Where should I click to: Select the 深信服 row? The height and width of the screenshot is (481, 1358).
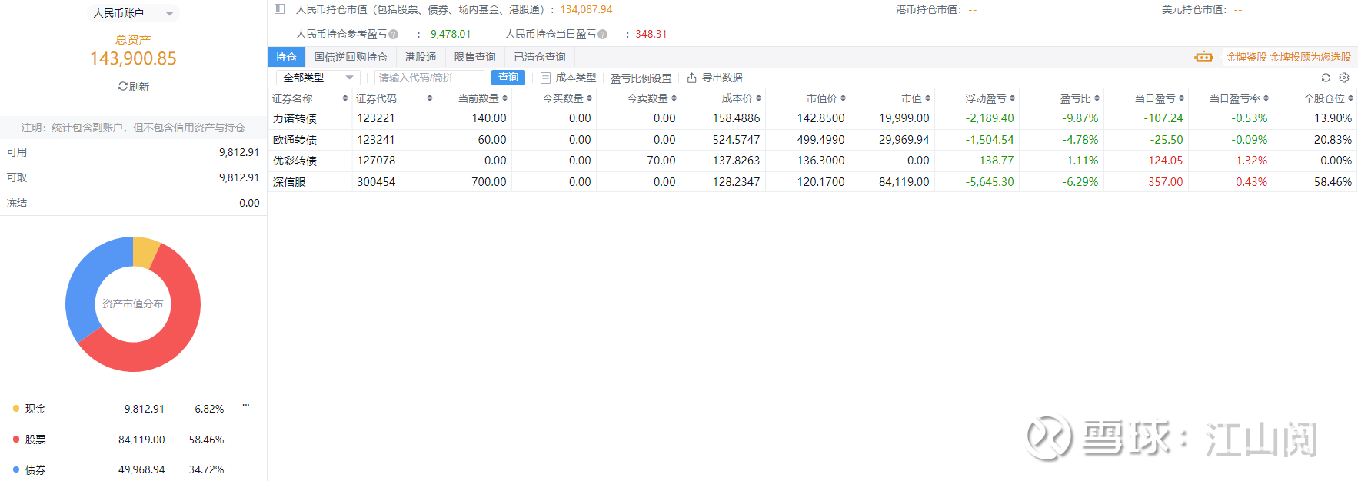(x=812, y=182)
